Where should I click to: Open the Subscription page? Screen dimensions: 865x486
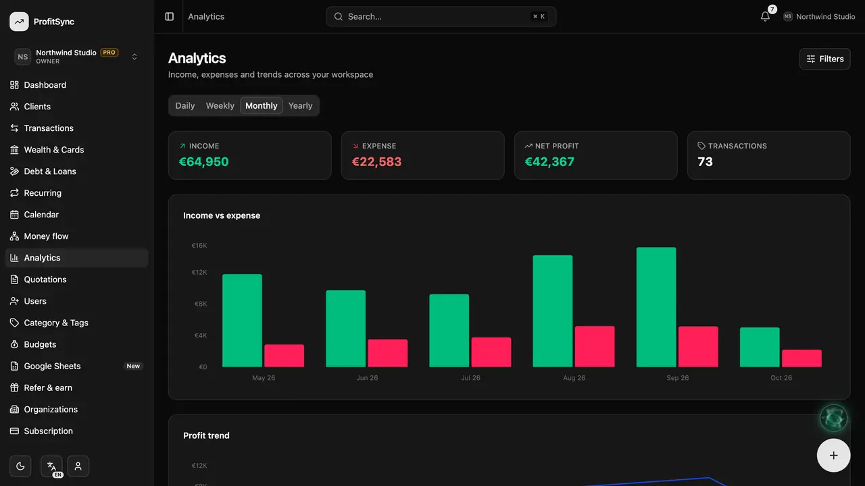(77, 431)
